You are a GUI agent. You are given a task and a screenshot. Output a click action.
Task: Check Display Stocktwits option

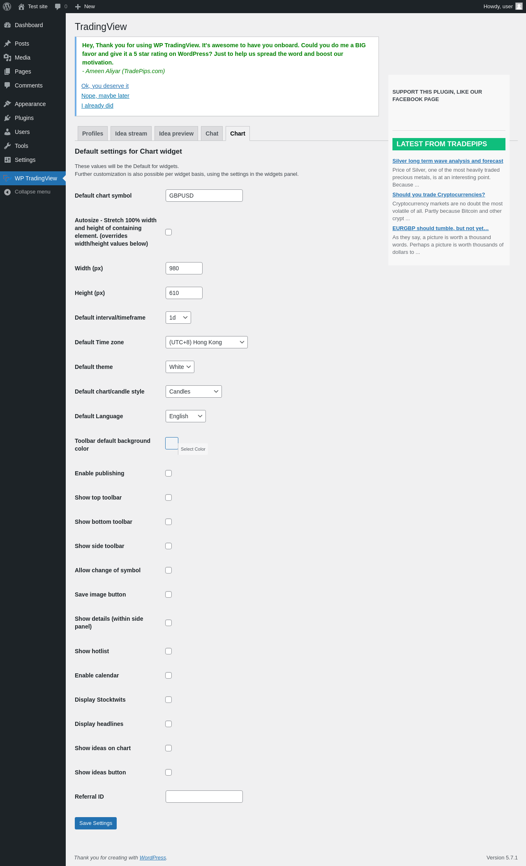click(x=168, y=700)
